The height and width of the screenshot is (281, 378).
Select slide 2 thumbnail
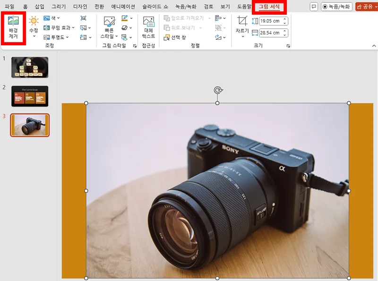(x=30, y=96)
